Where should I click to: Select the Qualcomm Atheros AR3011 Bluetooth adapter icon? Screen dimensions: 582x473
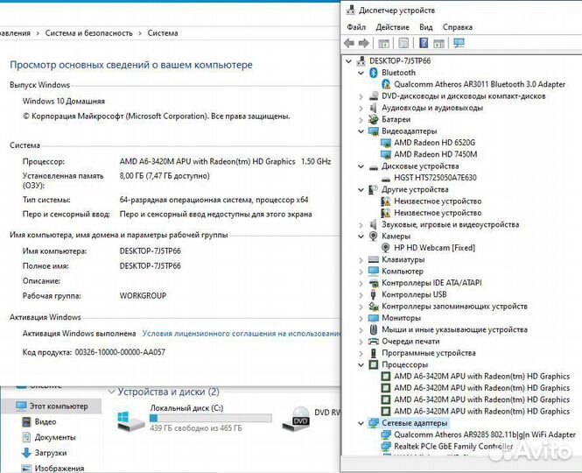(386, 84)
